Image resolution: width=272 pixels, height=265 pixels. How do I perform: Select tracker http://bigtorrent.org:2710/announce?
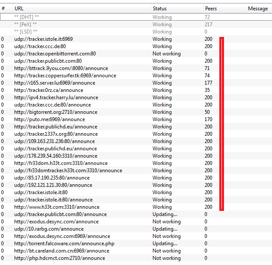(136, 112)
